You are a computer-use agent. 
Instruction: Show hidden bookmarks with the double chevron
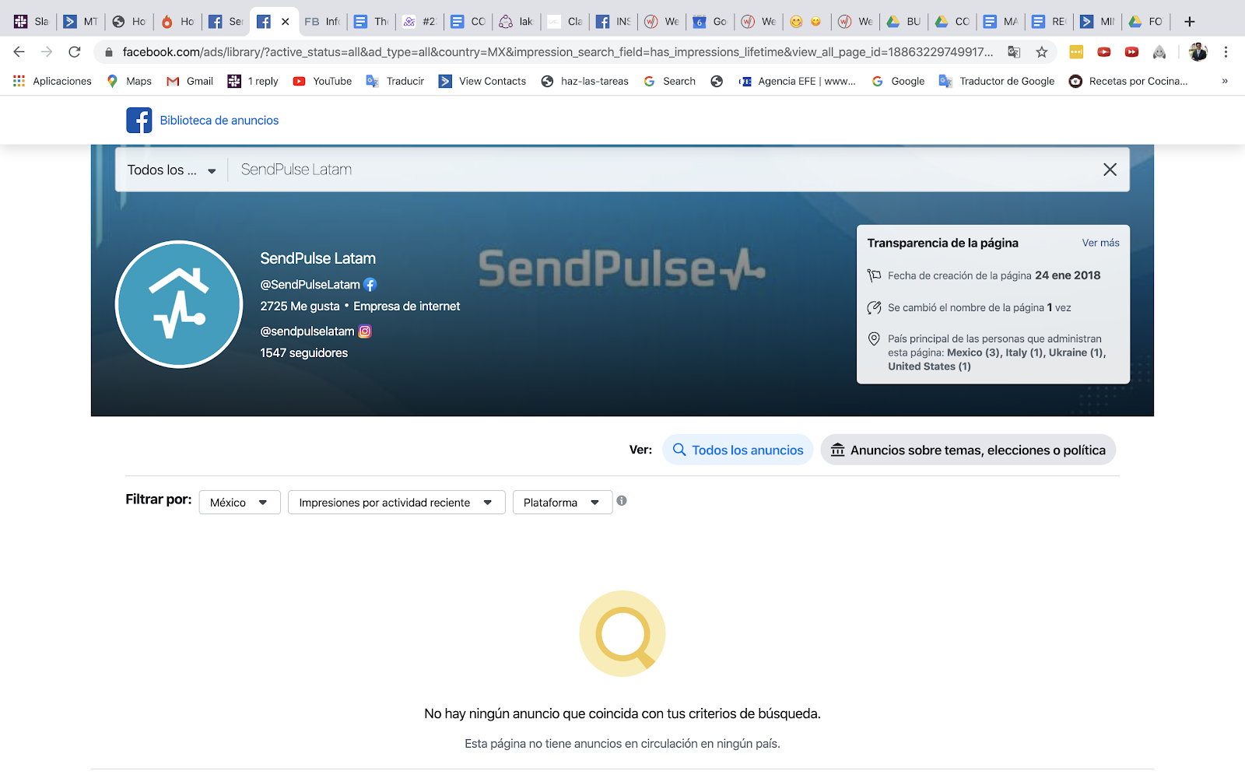pos(1225,81)
